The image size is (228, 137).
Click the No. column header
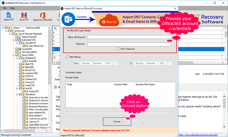56,28
